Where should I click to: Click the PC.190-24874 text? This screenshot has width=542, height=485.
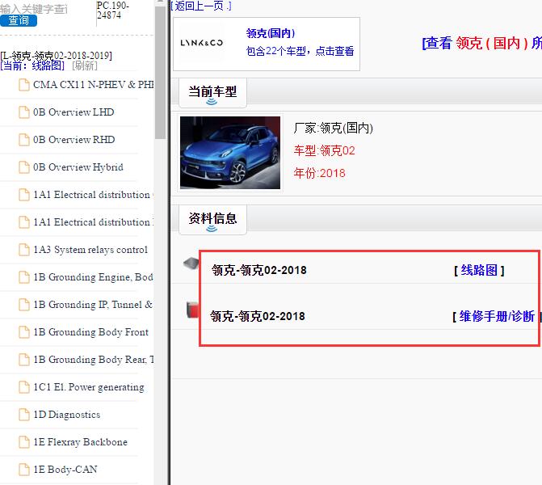click(x=113, y=11)
